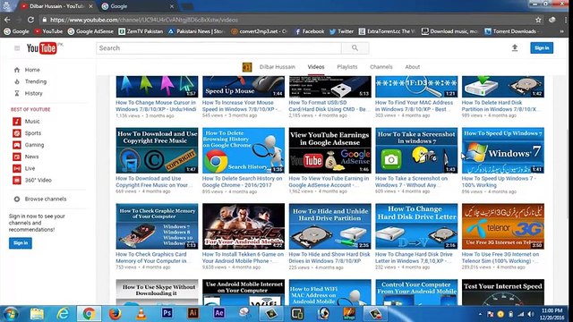Open Tekken 6 Android video thumbnail

coord(244,226)
